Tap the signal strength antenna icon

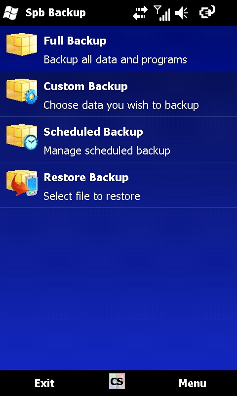[x=162, y=13]
